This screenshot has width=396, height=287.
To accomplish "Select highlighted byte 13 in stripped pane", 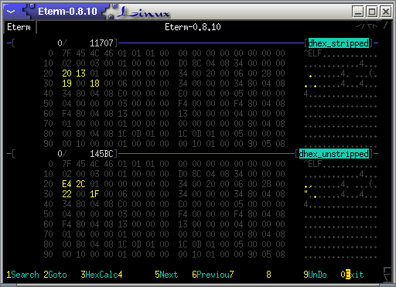I will tap(80, 73).
